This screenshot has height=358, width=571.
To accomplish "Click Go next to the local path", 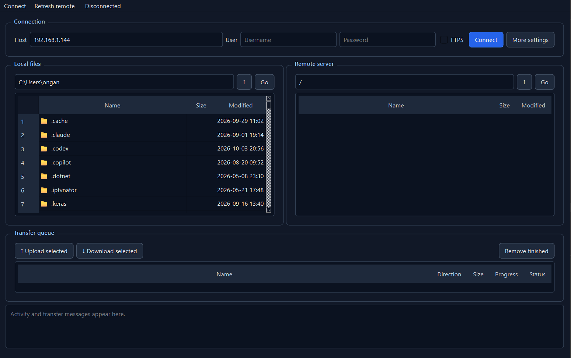I will coord(264,82).
